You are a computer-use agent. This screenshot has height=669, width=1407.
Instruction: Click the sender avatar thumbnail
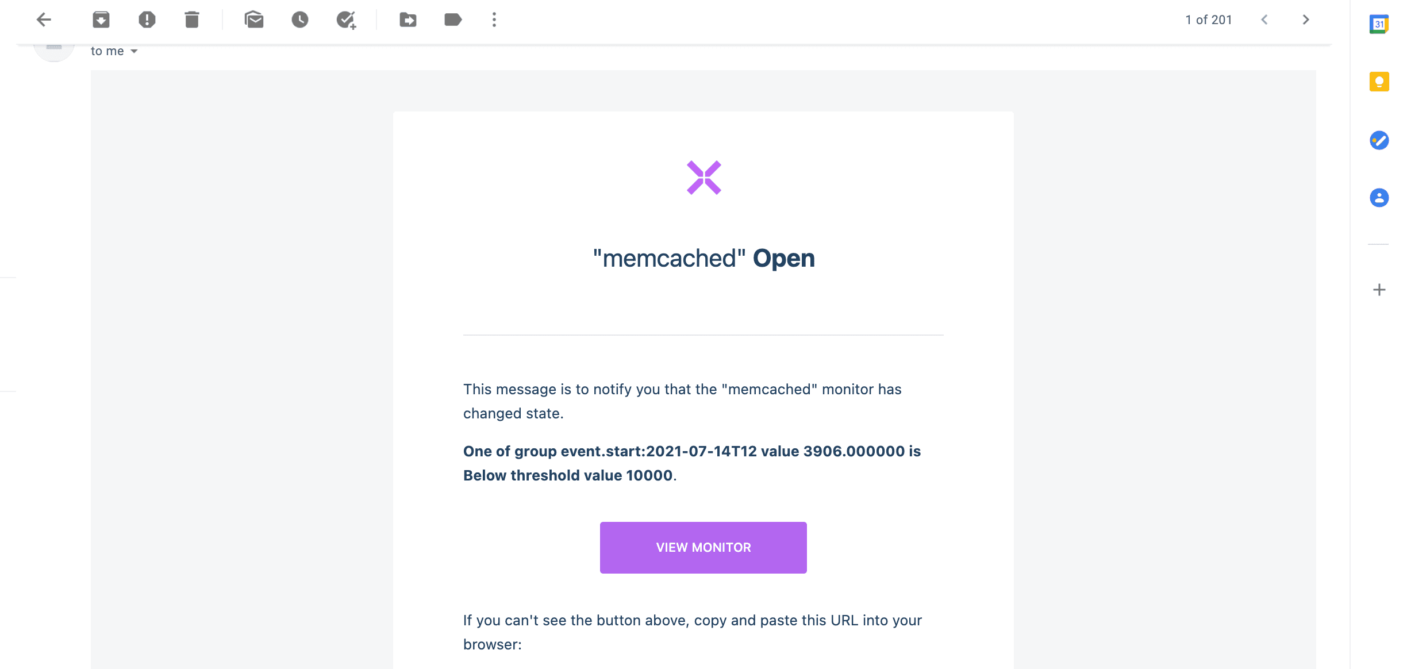click(54, 51)
